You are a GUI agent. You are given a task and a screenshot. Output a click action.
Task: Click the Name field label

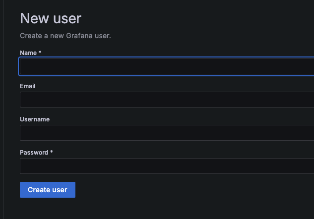pos(28,53)
